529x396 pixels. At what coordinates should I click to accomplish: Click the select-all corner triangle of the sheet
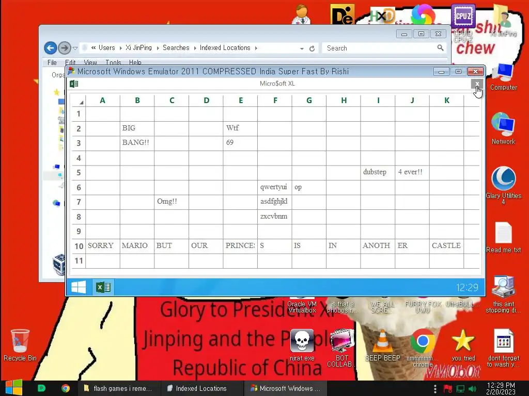(81, 102)
